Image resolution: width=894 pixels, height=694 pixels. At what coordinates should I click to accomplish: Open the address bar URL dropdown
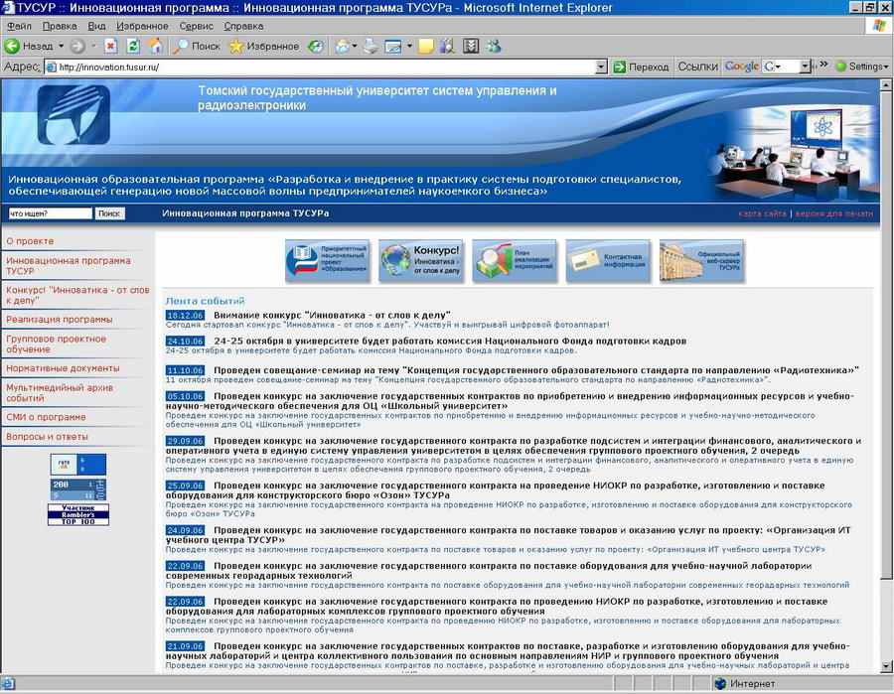click(601, 68)
